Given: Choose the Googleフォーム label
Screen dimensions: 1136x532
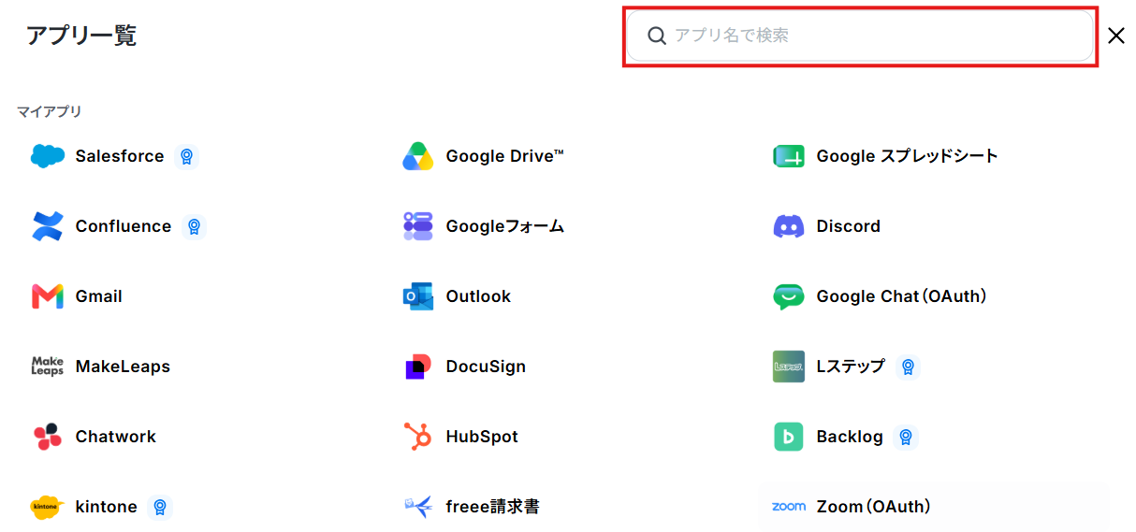Looking at the screenshot, I should tap(505, 226).
